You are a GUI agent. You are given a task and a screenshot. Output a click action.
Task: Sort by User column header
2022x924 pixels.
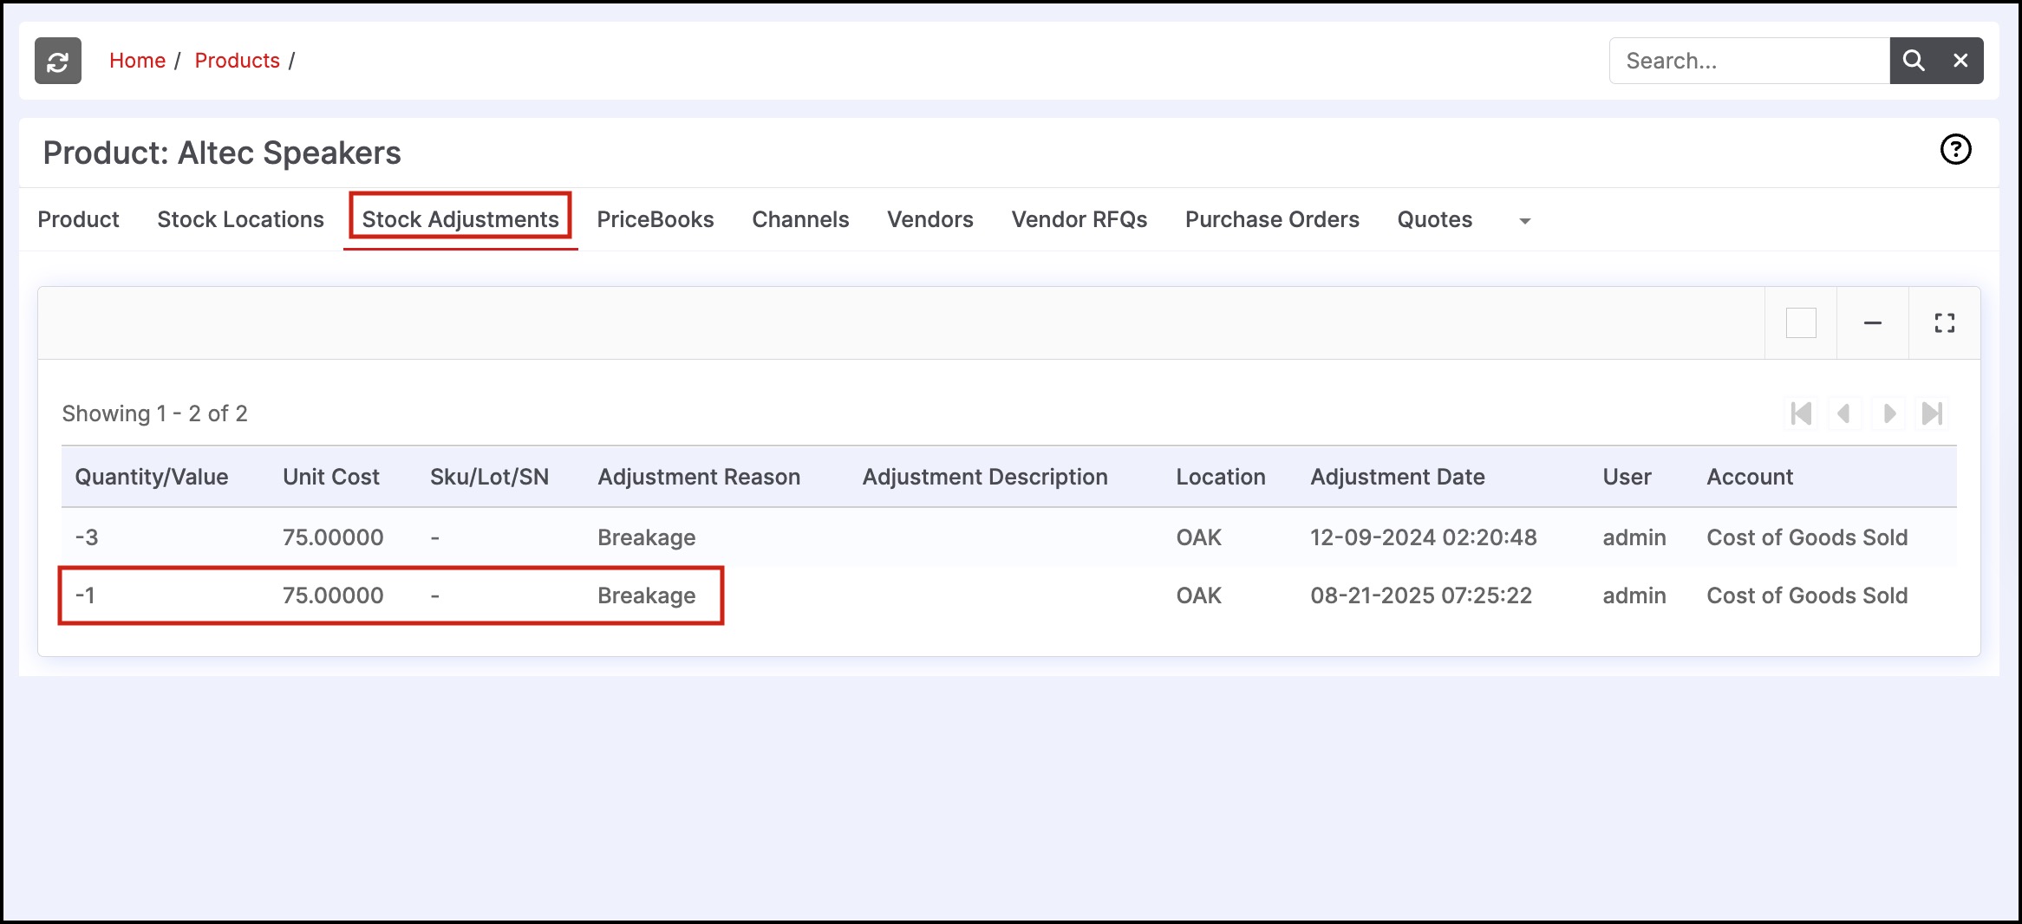(x=1627, y=477)
